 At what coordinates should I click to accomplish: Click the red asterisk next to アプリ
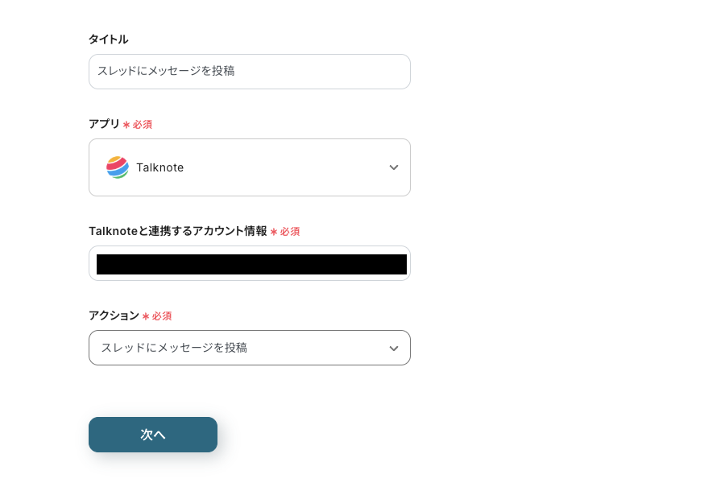(126, 125)
